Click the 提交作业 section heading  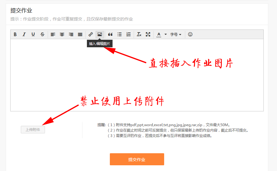(21, 11)
